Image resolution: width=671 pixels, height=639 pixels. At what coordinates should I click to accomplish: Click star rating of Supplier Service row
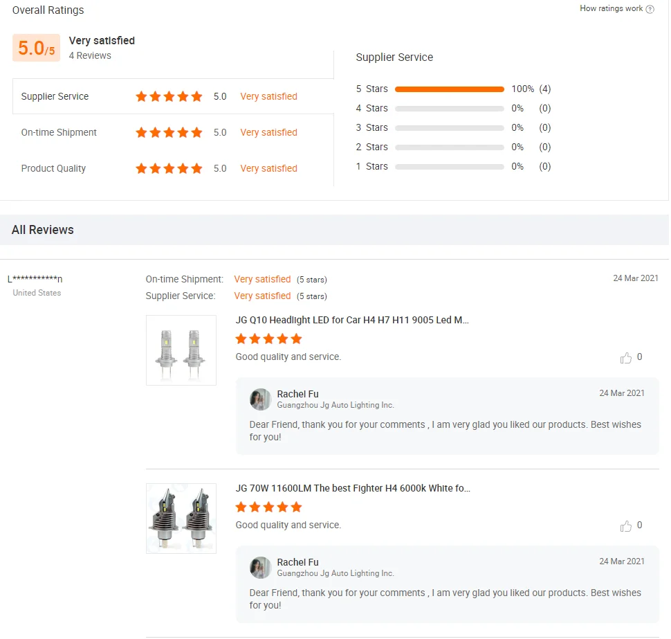(x=169, y=96)
